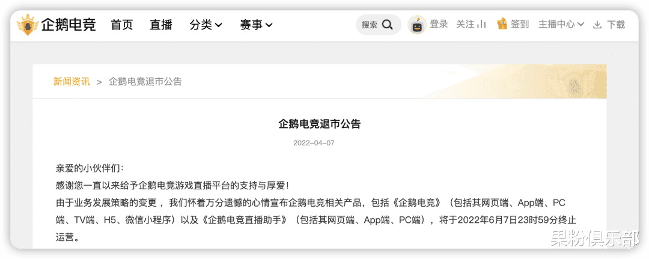Click the 搜索 search field
Viewport: 649px width, 259px height.
379,25
